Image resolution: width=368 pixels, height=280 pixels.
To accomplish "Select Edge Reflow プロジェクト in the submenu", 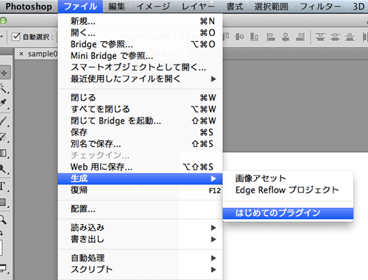I will 288,190.
